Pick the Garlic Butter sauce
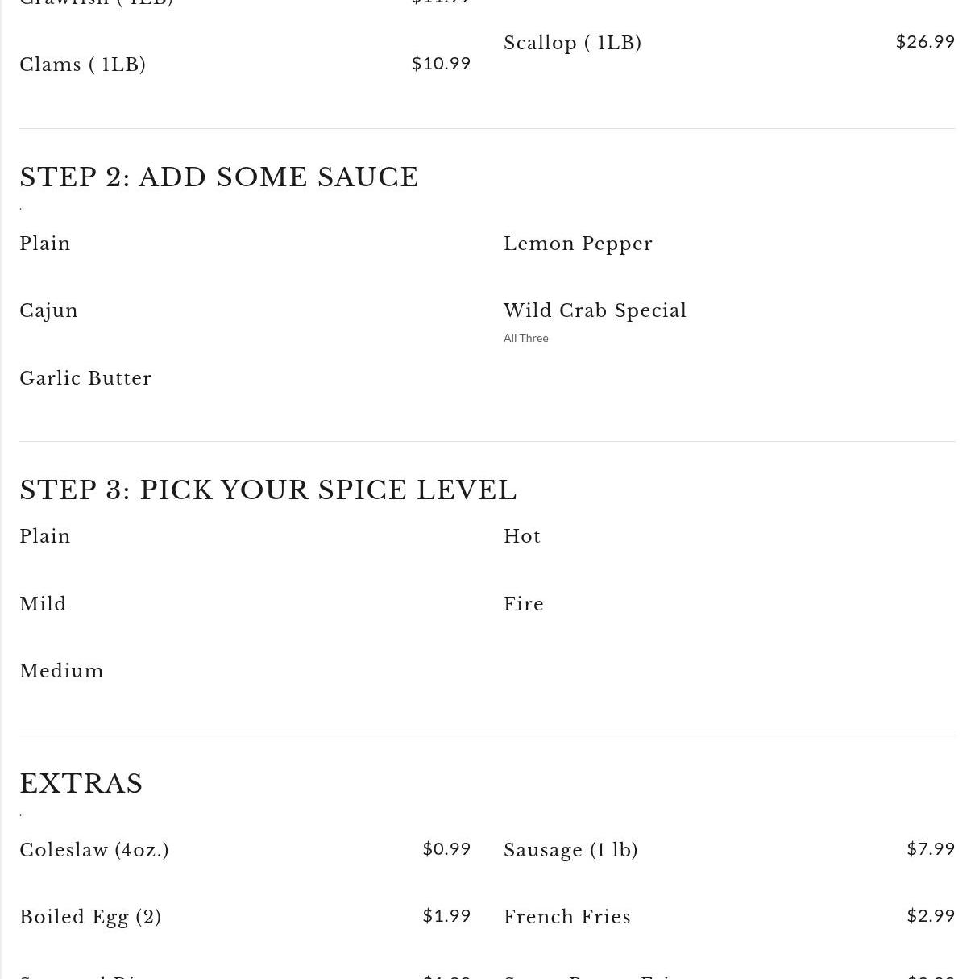The image size is (975, 979). point(85,378)
